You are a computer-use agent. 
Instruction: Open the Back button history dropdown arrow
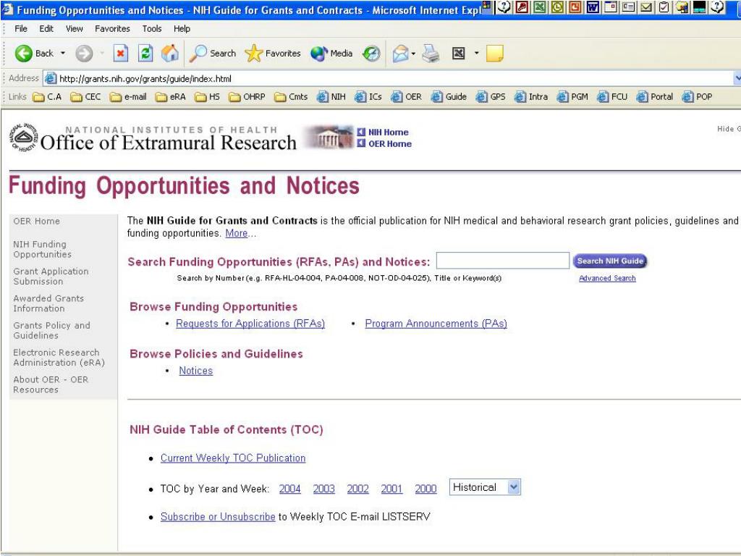click(x=62, y=54)
